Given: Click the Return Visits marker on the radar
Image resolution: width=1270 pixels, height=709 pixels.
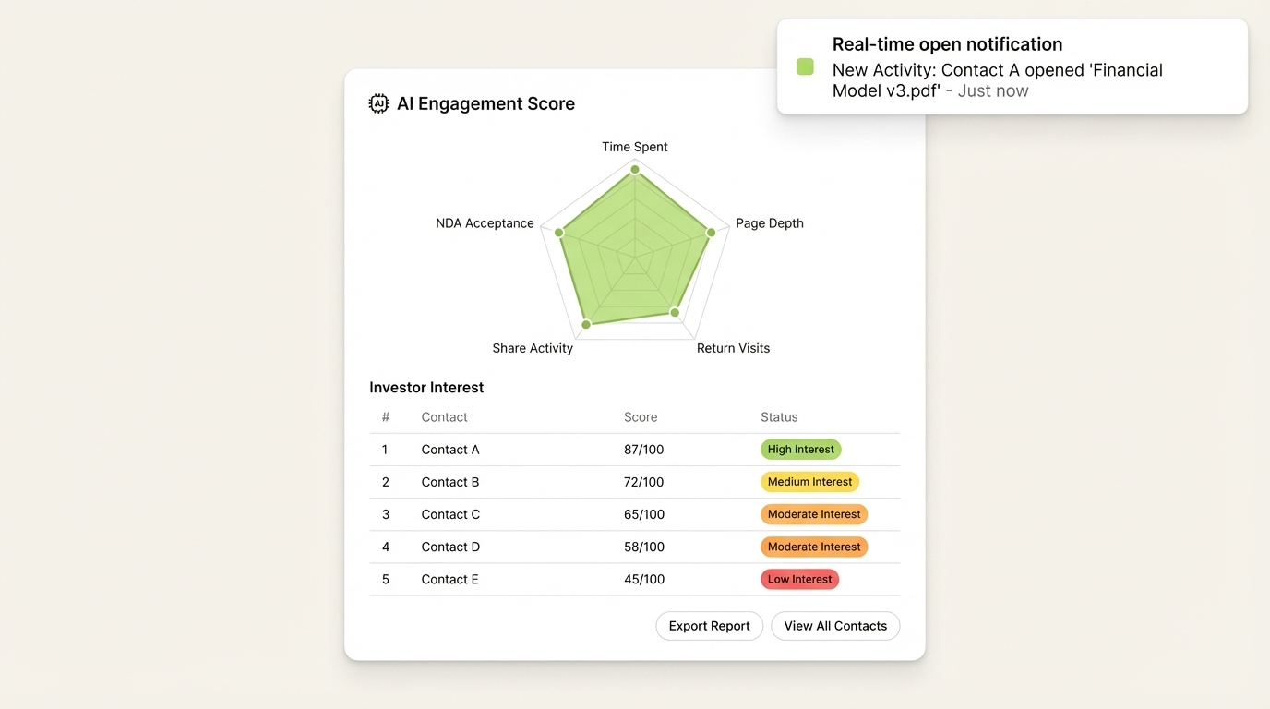Looking at the screenshot, I should point(676,314).
